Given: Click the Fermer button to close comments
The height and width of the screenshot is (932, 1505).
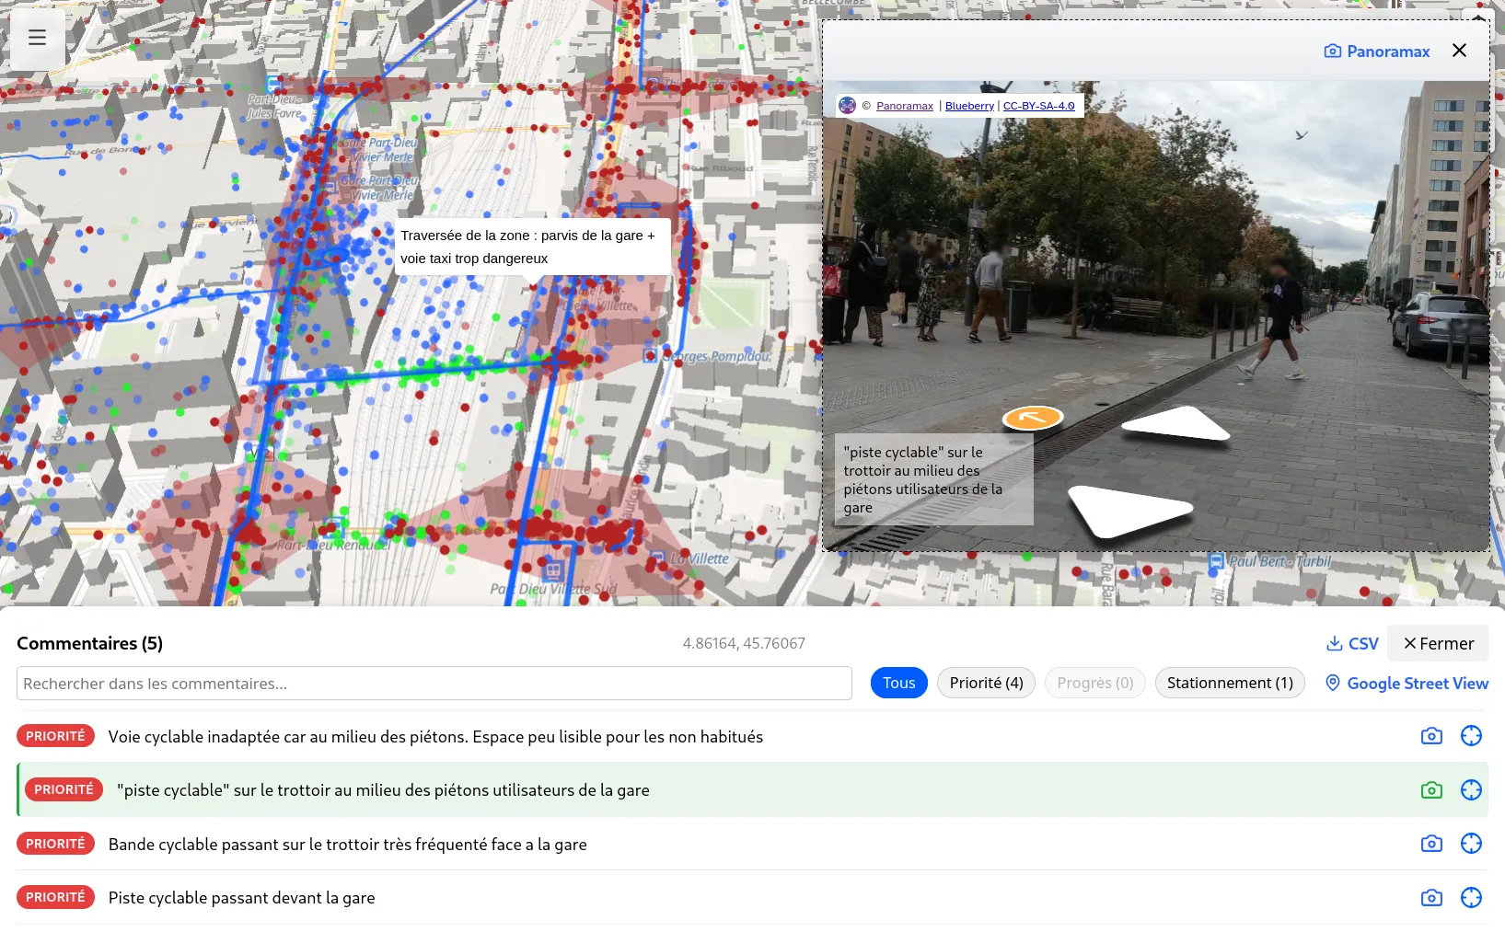Looking at the screenshot, I should (1438, 643).
